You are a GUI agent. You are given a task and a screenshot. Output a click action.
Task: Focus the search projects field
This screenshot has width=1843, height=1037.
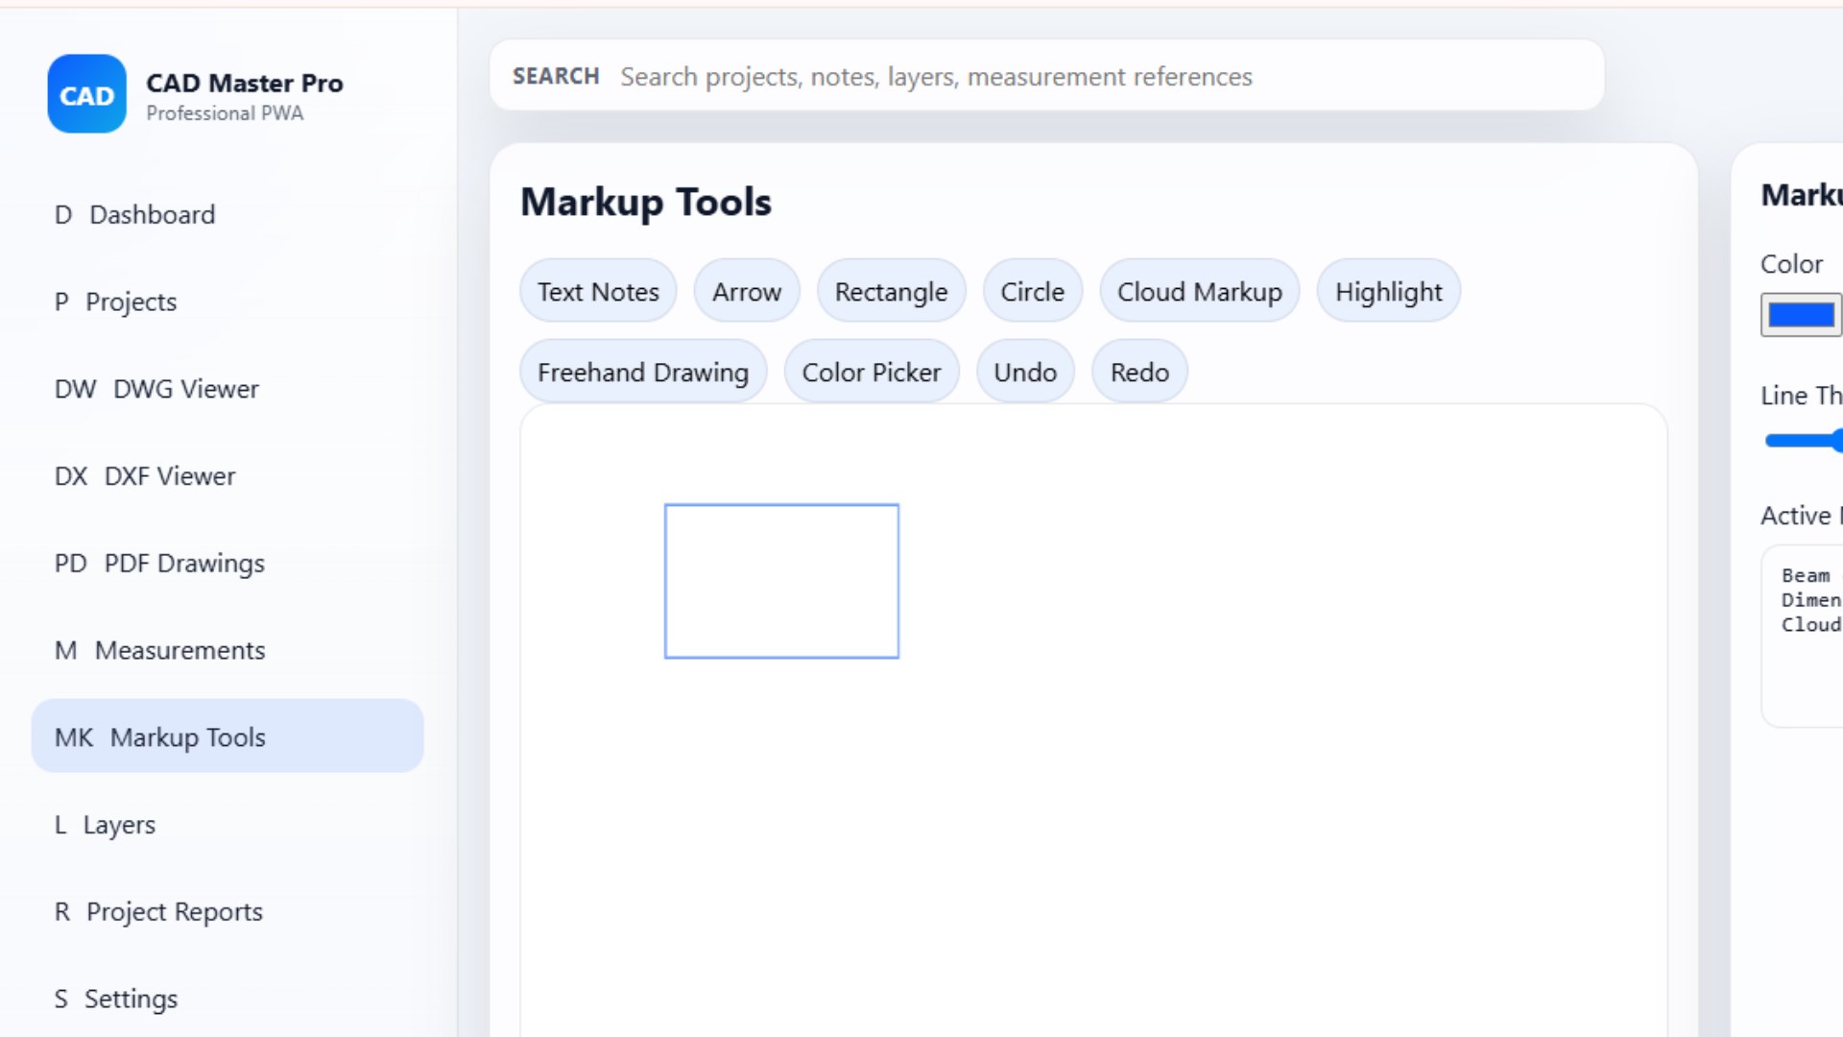[1046, 76]
